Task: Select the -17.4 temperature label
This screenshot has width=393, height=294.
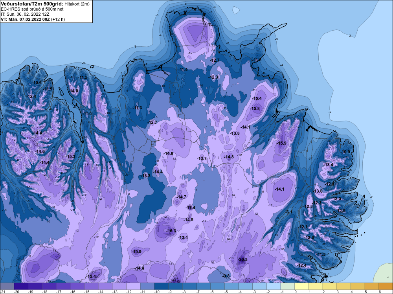Action: [191, 208]
